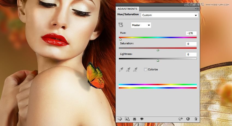Pick the eyedropper sample tool
232x126 pixels.
click(121, 70)
